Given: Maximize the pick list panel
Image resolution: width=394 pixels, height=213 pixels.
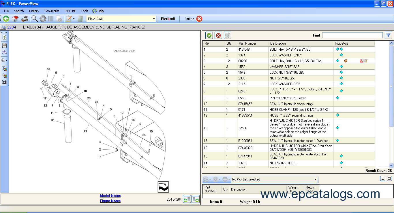Looking at the screenshot, I should 389,178.
